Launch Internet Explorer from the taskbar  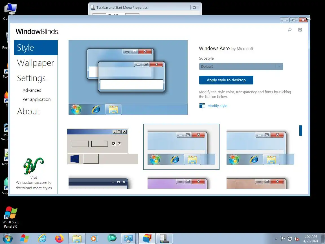[42, 238]
